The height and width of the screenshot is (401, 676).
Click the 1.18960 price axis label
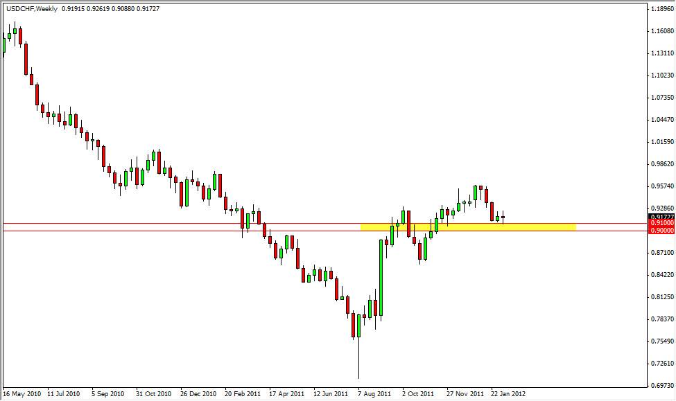tap(662, 10)
